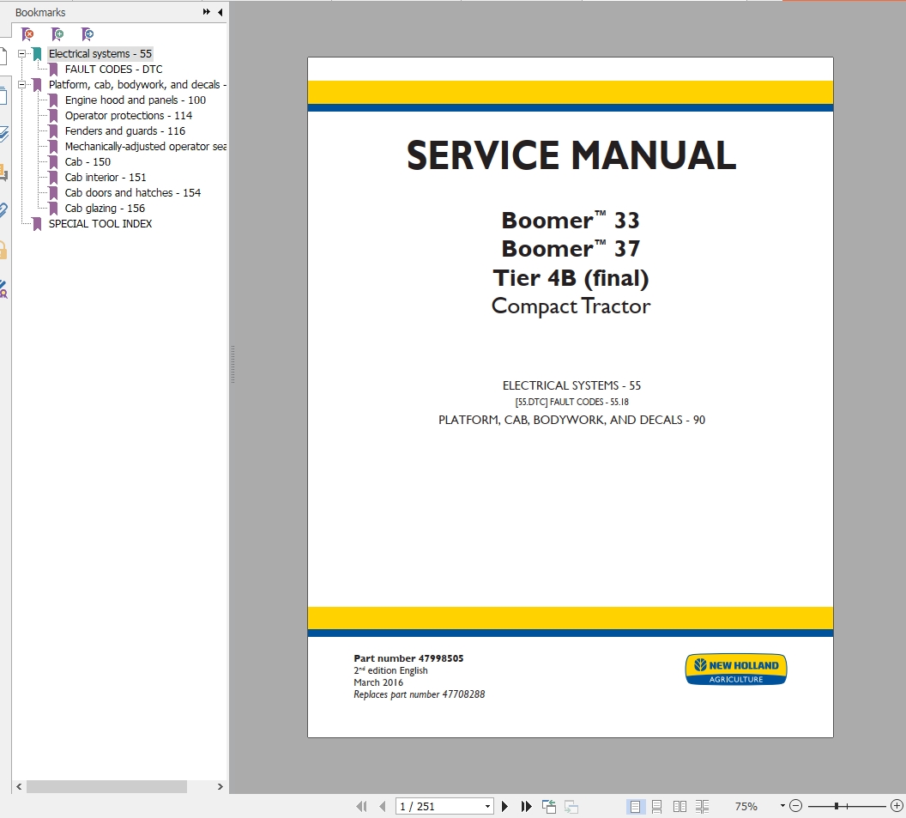The width and height of the screenshot is (906, 818).
Task: Click the Tier 4B (final) heading
Action: coord(571,278)
